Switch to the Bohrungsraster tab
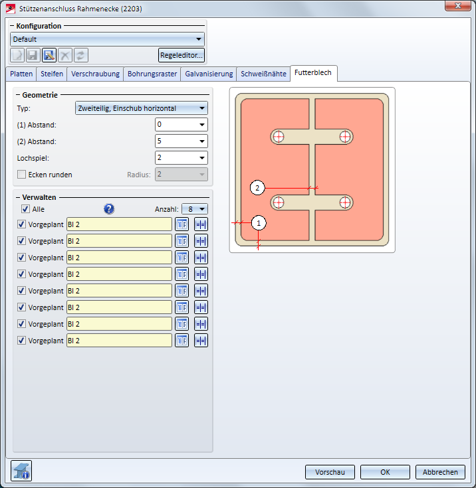This screenshot has height=488, width=476. [x=152, y=74]
